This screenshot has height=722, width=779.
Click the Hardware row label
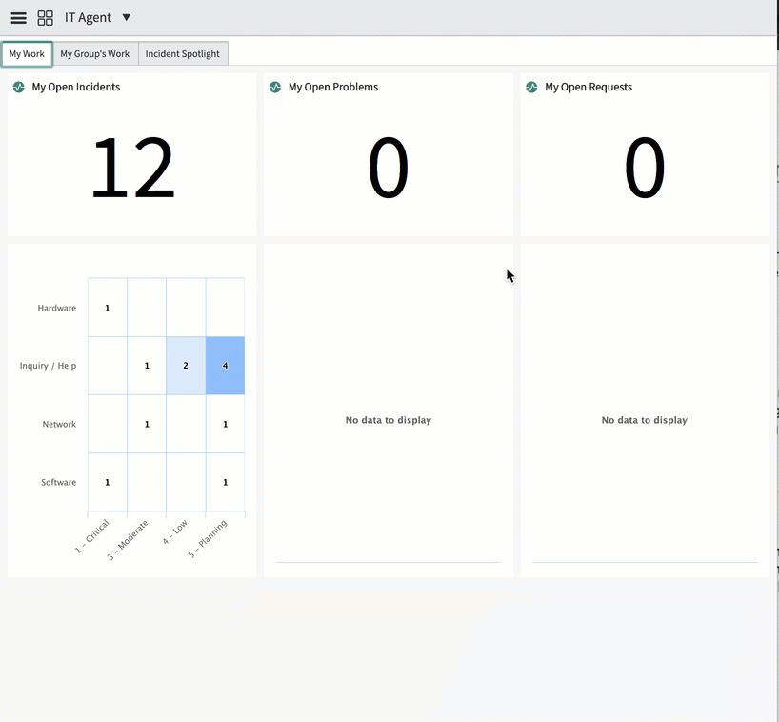[56, 308]
